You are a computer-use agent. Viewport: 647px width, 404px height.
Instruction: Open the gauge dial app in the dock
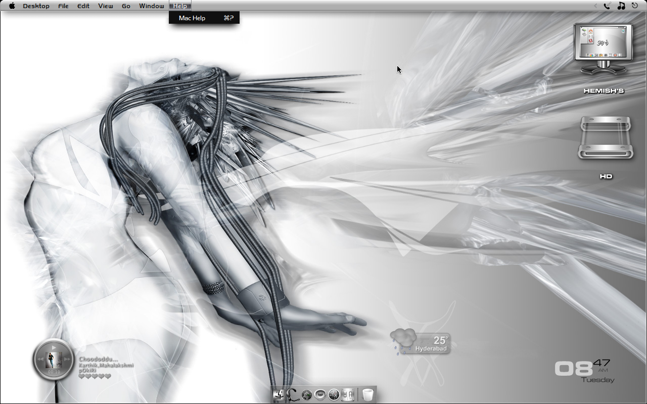pos(306,394)
